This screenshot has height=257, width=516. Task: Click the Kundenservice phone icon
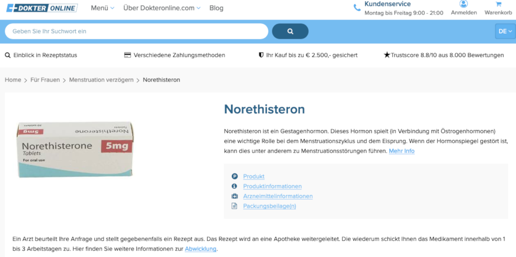pos(357,8)
